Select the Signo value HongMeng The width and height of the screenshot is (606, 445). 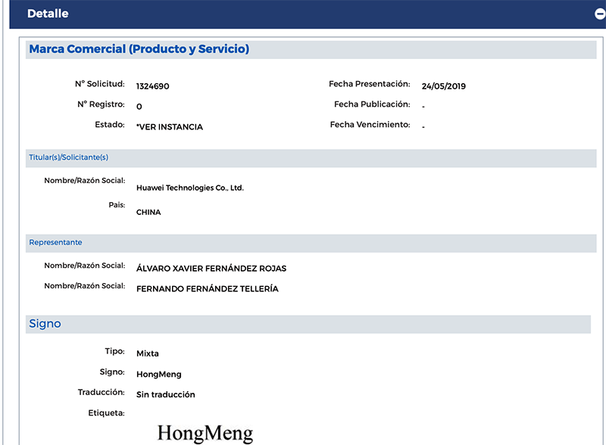coord(159,375)
